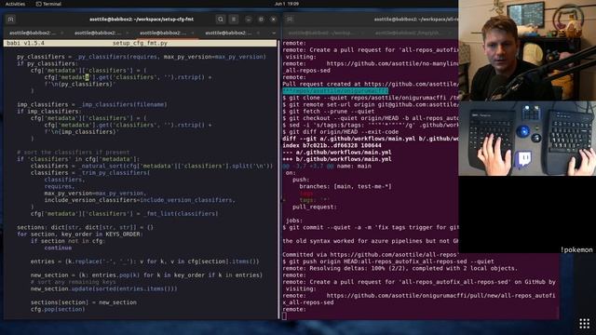596x335 pixels.
Task: Click 'remote: Resolving deltas: 100% (2/2)' line
Action: 400,269
